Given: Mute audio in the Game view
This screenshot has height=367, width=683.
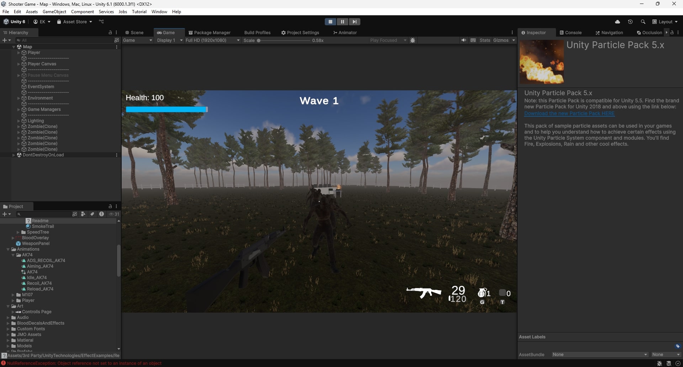Looking at the screenshot, I should pyautogui.click(x=464, y=40).
